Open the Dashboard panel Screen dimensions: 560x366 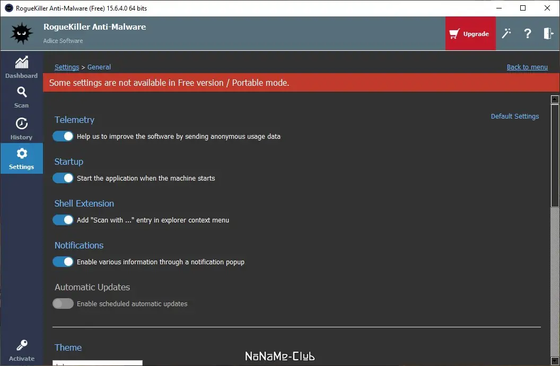pyautogui.click(x=21, y=67)
